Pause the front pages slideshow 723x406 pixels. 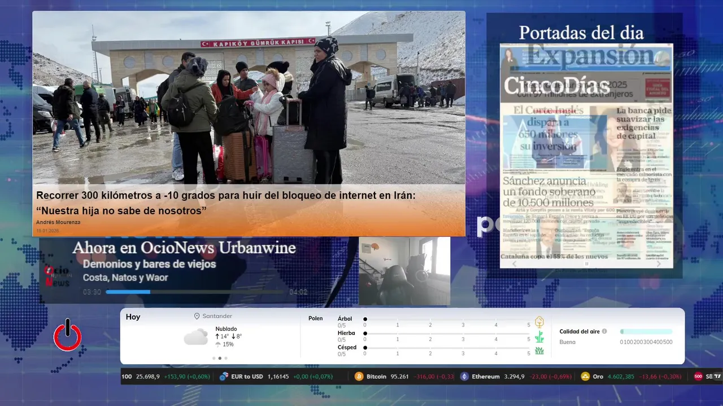point(586,263)
